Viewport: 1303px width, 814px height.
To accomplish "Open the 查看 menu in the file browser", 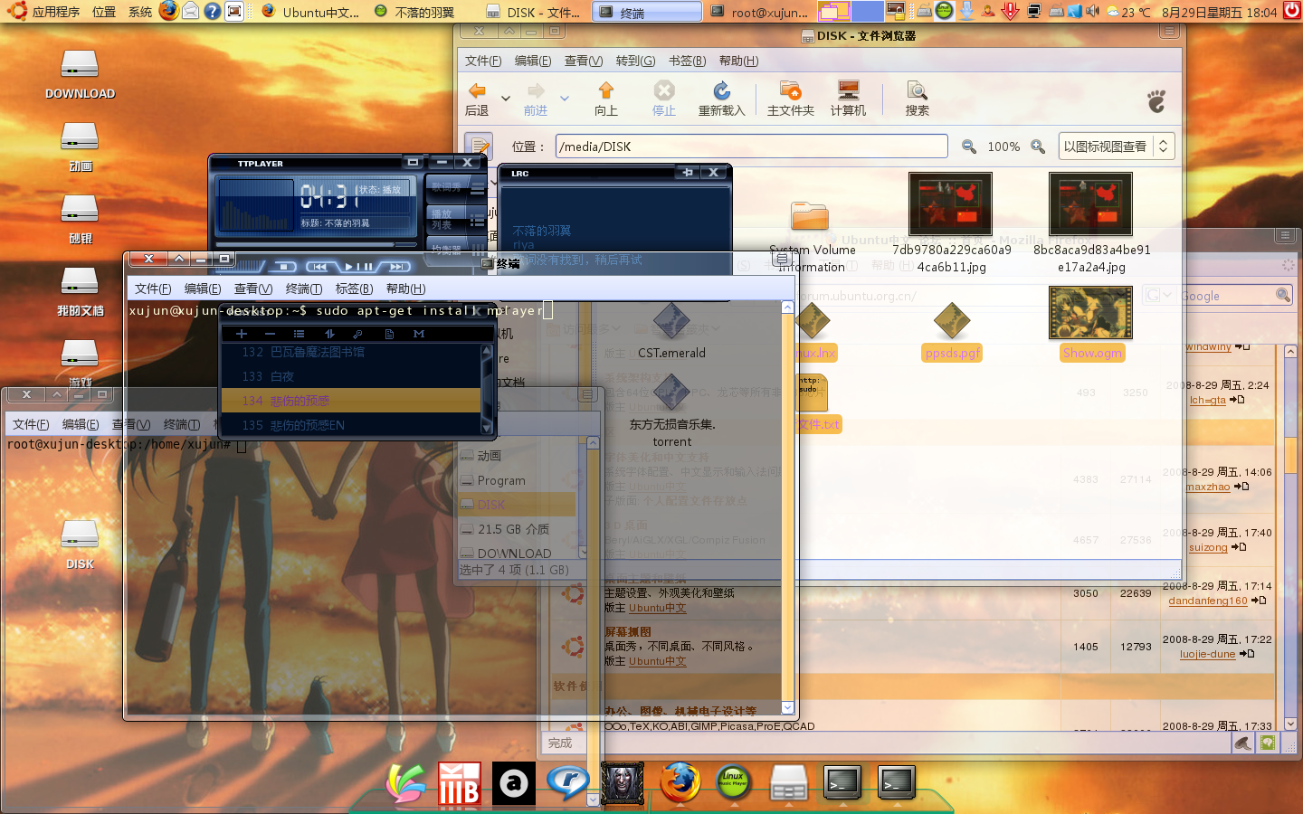I will (x=584, y=61).
